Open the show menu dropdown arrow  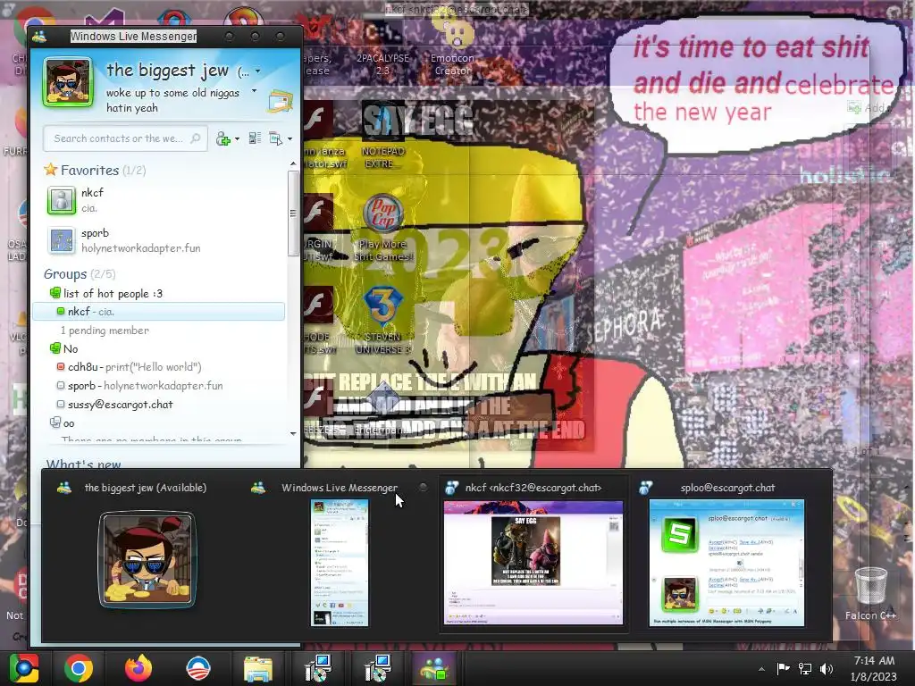tap(290, 138)
